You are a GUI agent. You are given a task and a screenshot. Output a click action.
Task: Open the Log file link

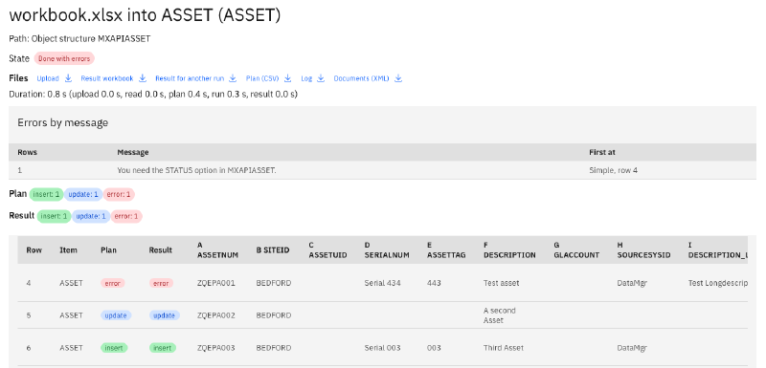tap(306, 78)
